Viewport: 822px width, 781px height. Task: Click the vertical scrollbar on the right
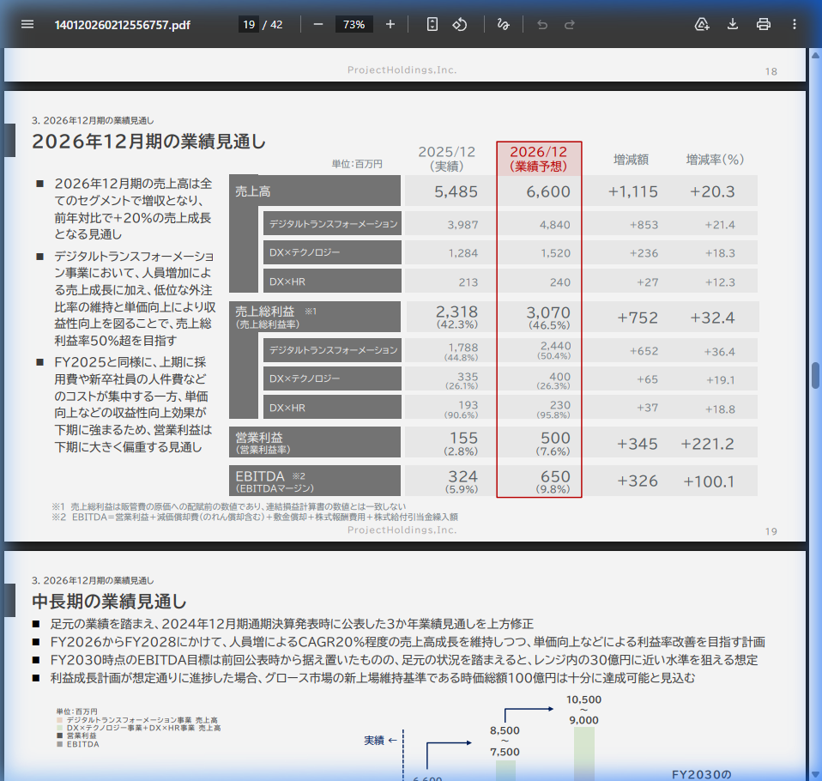(815, 373)
